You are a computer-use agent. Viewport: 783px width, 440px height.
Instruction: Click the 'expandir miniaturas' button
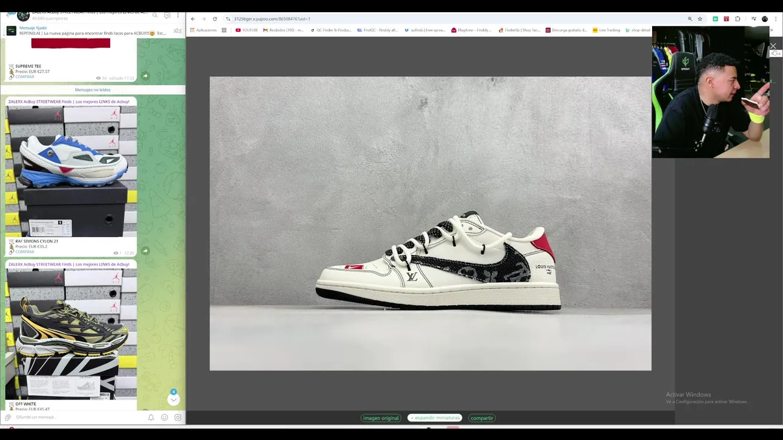point(435,418)
